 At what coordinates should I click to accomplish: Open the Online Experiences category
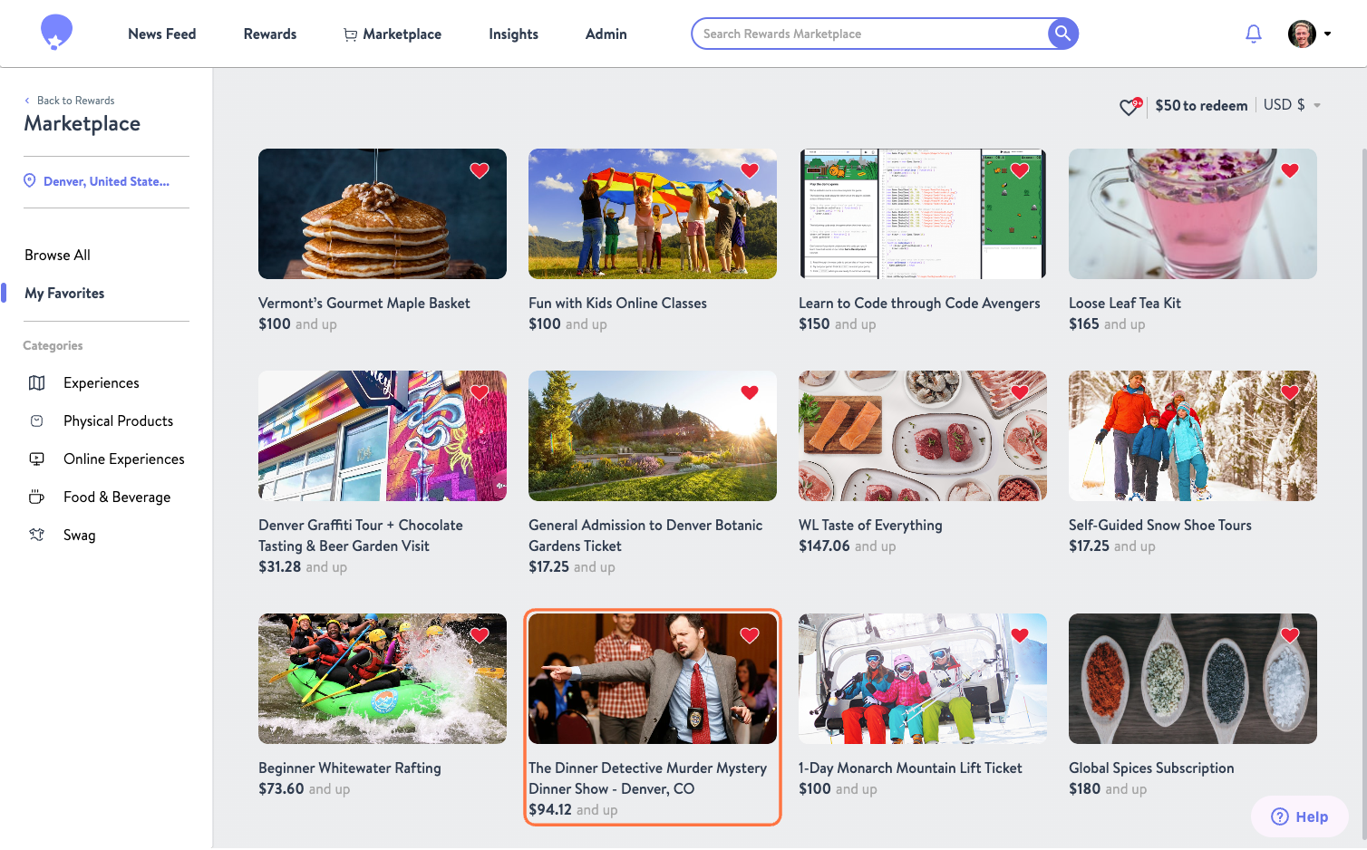122,459
